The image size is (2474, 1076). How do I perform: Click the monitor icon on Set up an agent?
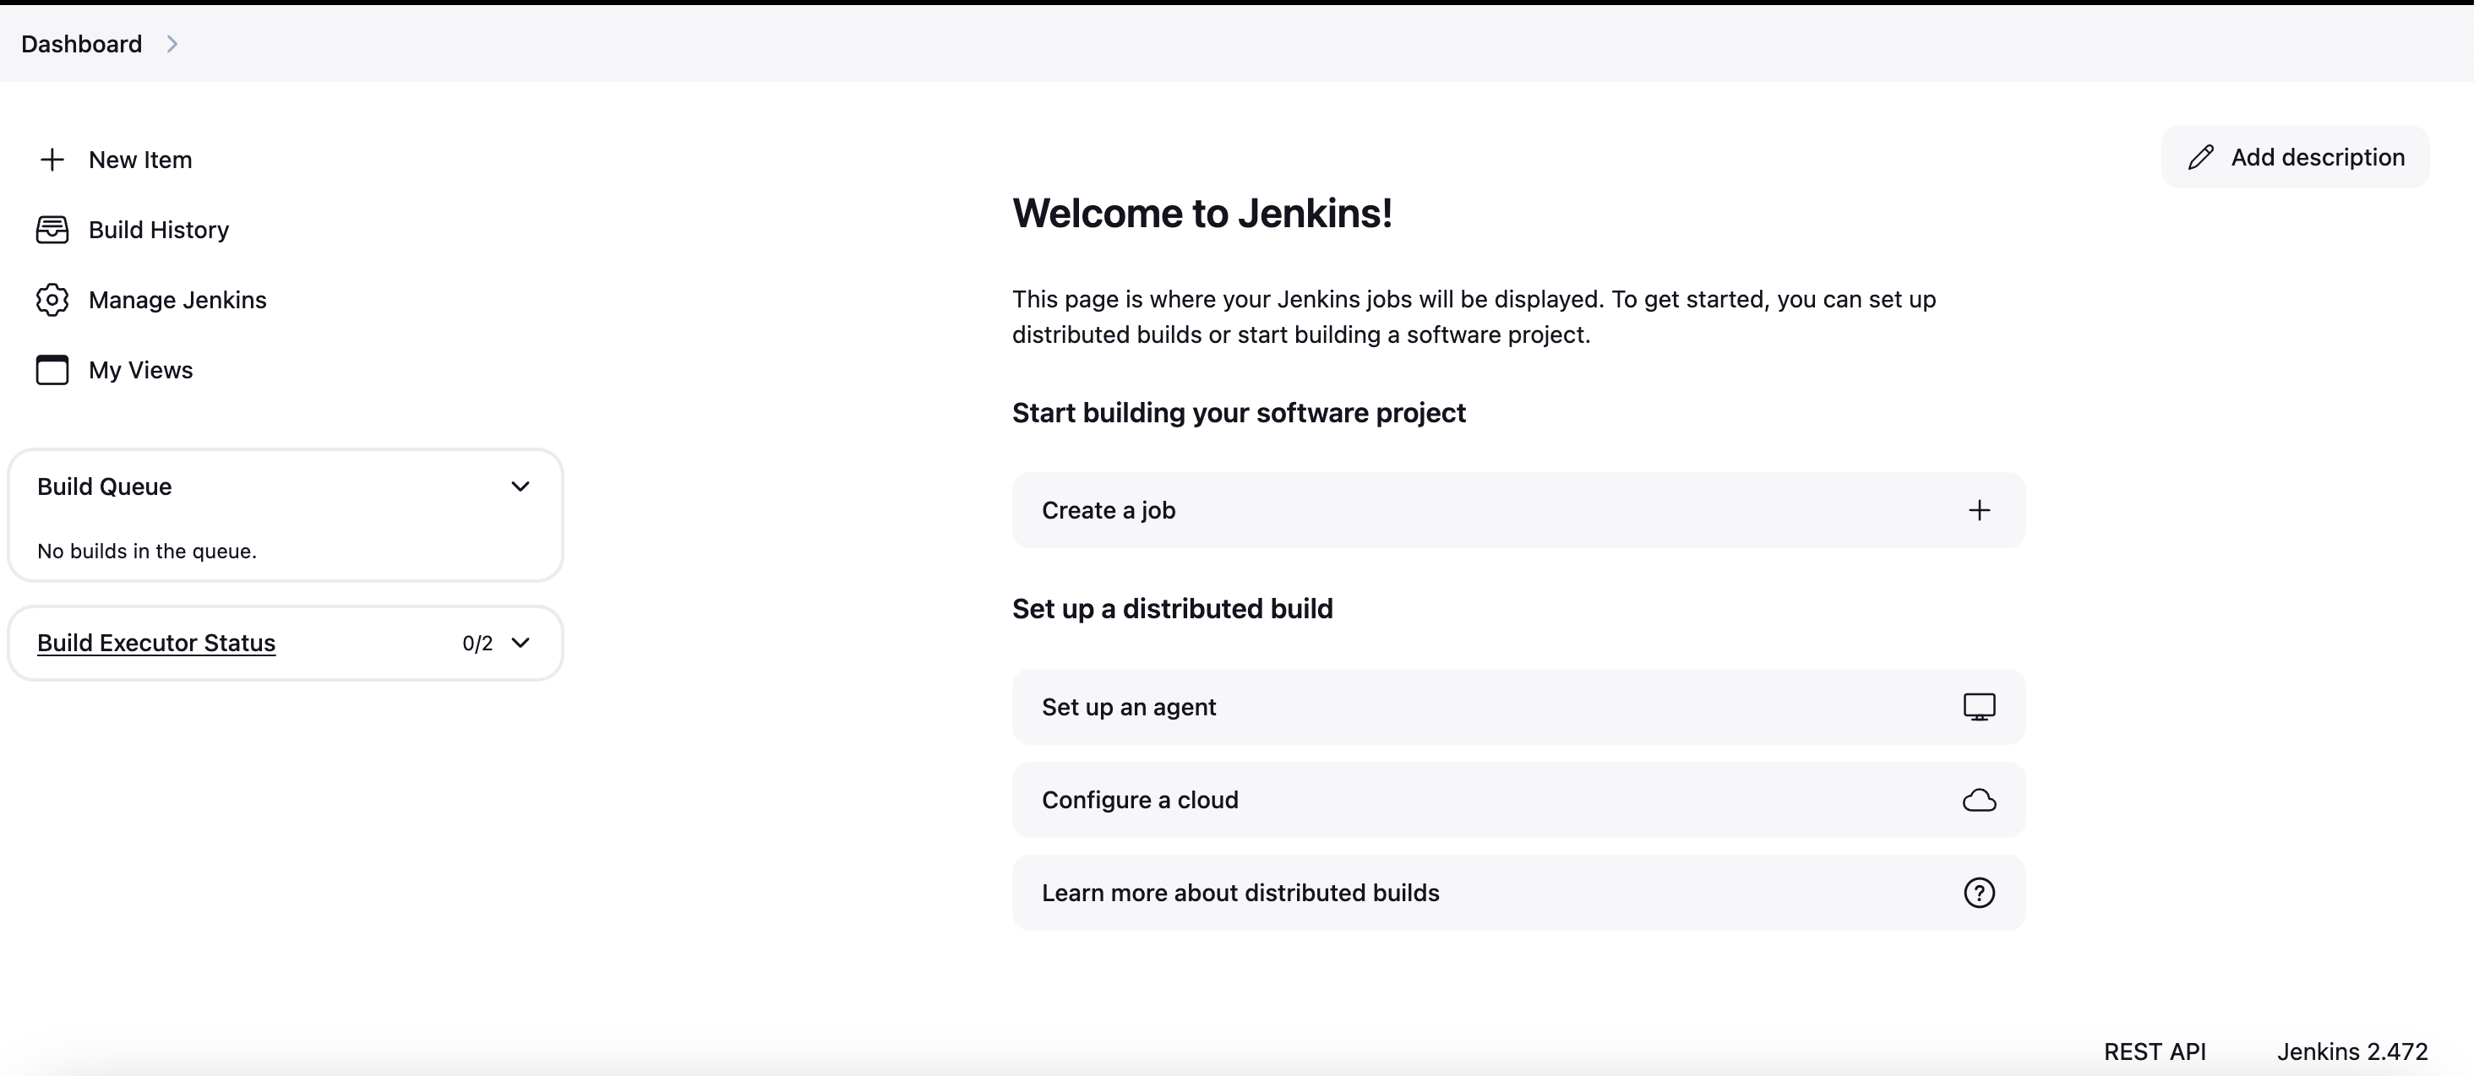point(1978,706)
